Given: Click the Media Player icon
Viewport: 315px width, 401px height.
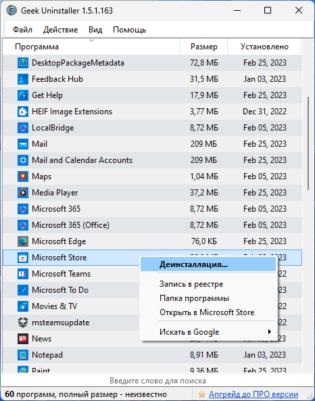Looking at the screenshot, I should pos(23,193).
